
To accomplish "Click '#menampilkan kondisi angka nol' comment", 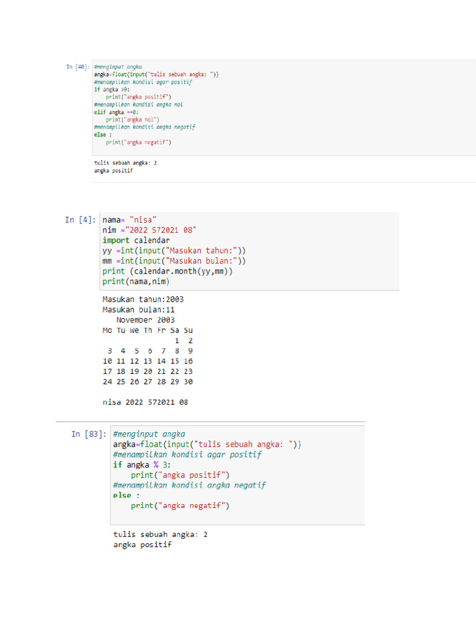I will (x=138, y=104).
